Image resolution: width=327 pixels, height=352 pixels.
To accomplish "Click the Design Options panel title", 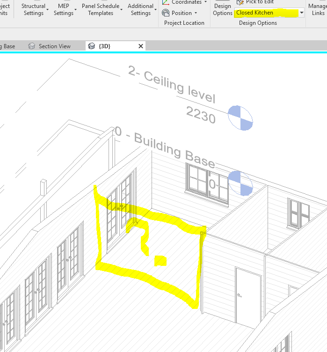I will click(x=258, y=23).
